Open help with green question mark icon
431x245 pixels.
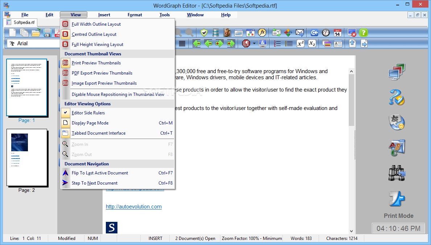[x=363, y=33]
